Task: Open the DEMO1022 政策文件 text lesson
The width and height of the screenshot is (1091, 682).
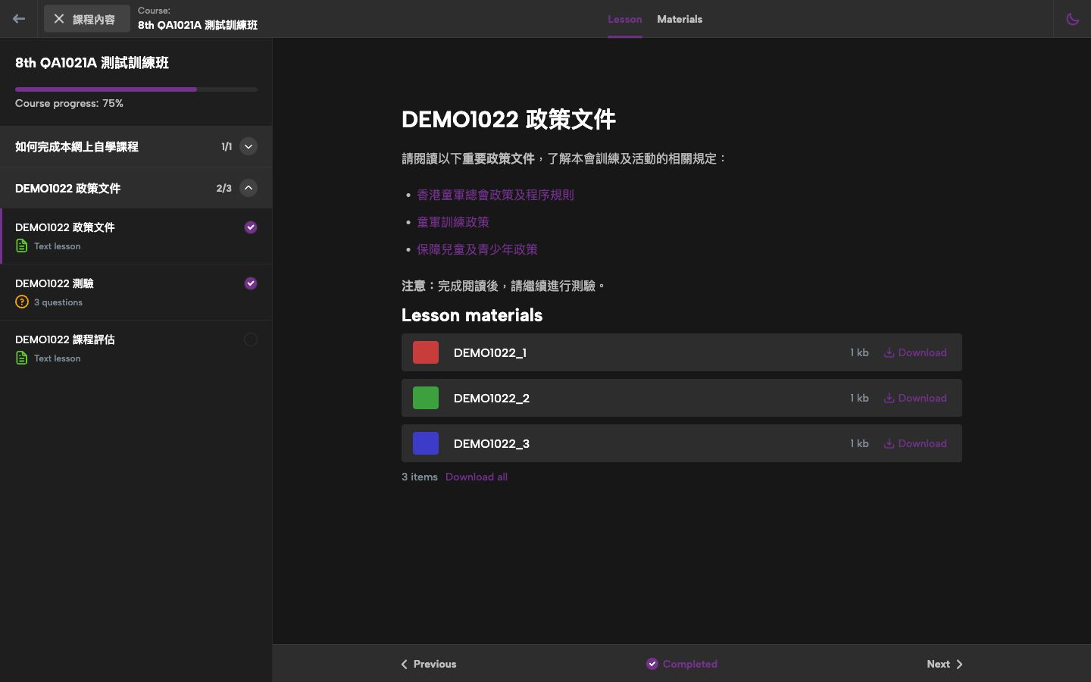Action: (136, 236)
